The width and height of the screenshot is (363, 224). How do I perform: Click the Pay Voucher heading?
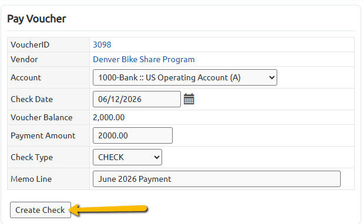coord(36,19)
